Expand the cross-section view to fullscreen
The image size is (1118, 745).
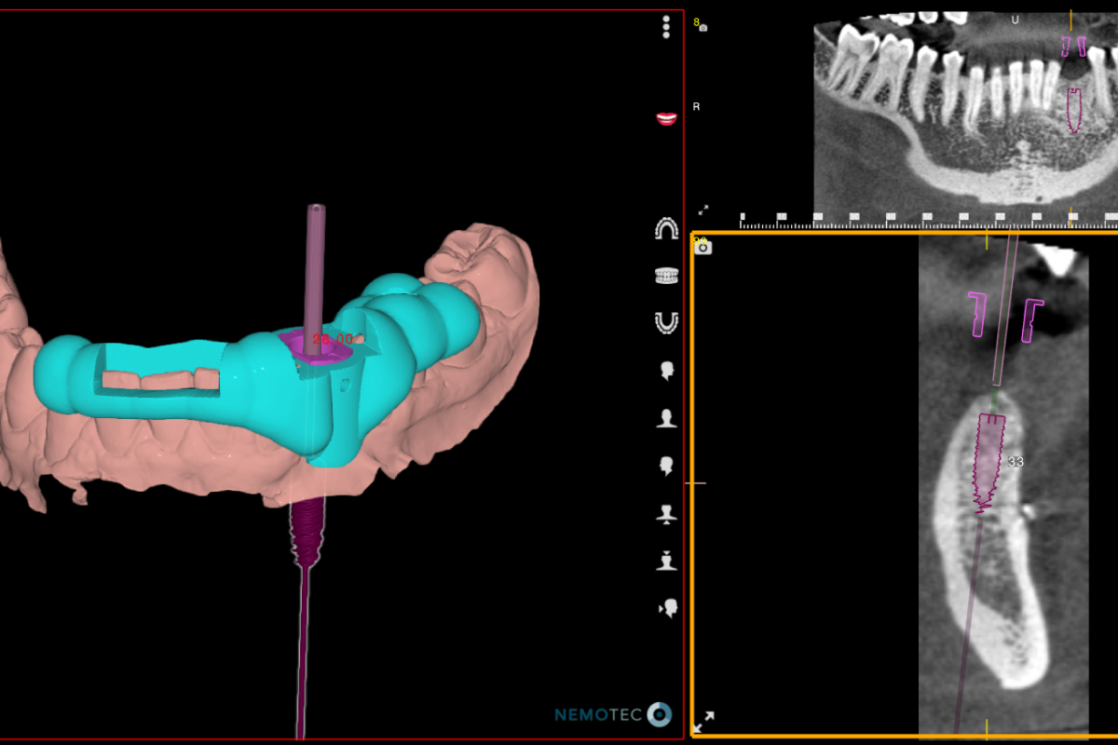pyautogui.click(x=703, y=721)
